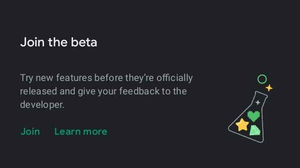Click the flask's bottom base edge
The width and height of the screenshot is (300, 168).
point(246,136)
